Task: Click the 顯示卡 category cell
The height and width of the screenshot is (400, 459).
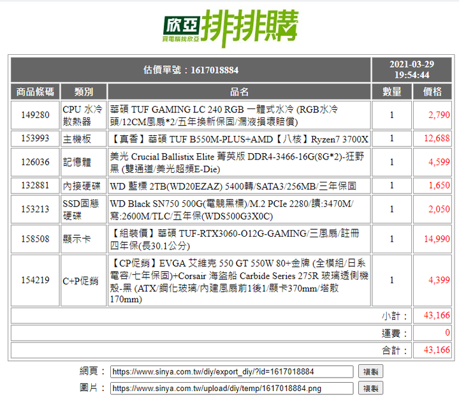Action: click(84, 239)
